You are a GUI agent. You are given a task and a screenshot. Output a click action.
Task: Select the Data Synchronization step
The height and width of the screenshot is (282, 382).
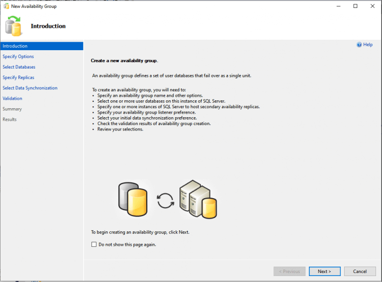coord(30,88)
